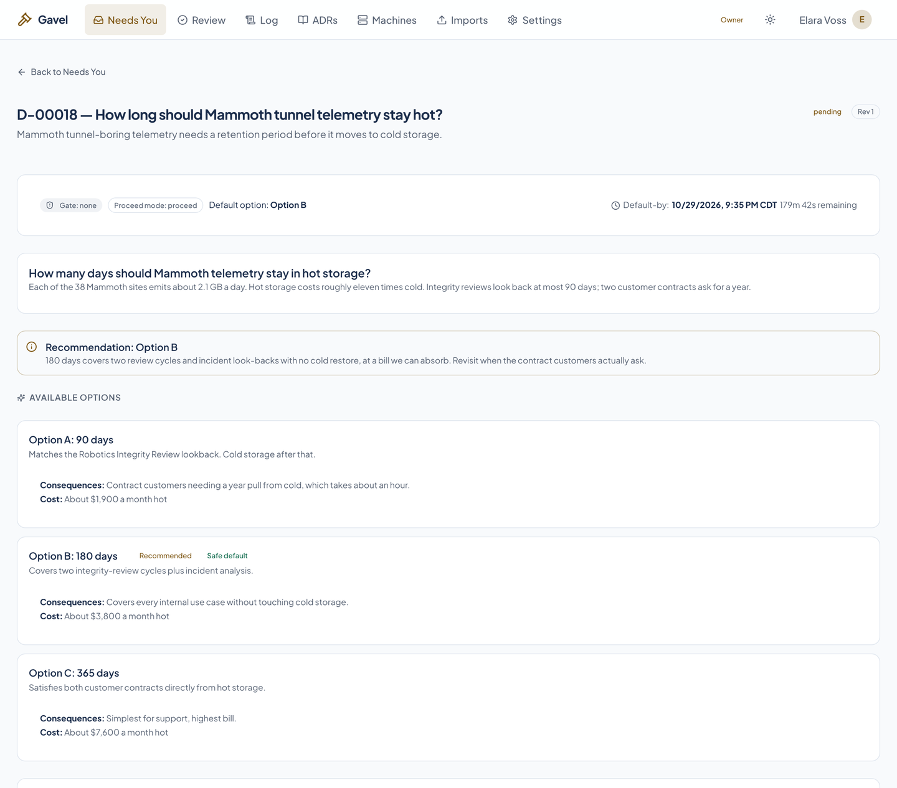Click the Simplest for support, highest bill text
This screenshot has height=788, width=897.
[171, 718]
